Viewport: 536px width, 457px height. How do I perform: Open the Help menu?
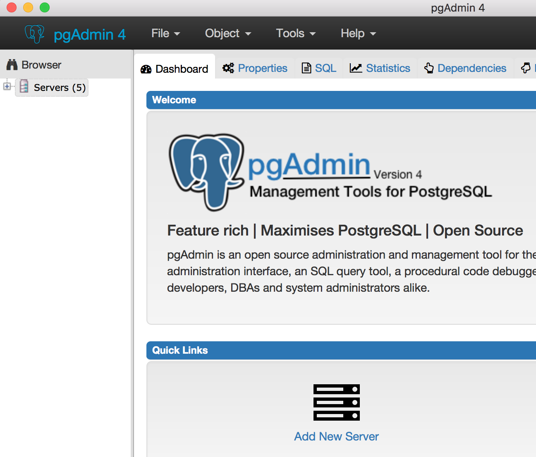(x=358, y=33)
